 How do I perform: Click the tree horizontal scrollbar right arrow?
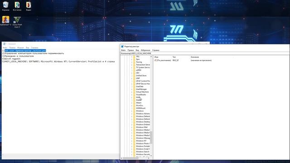(x=149, y=158)
